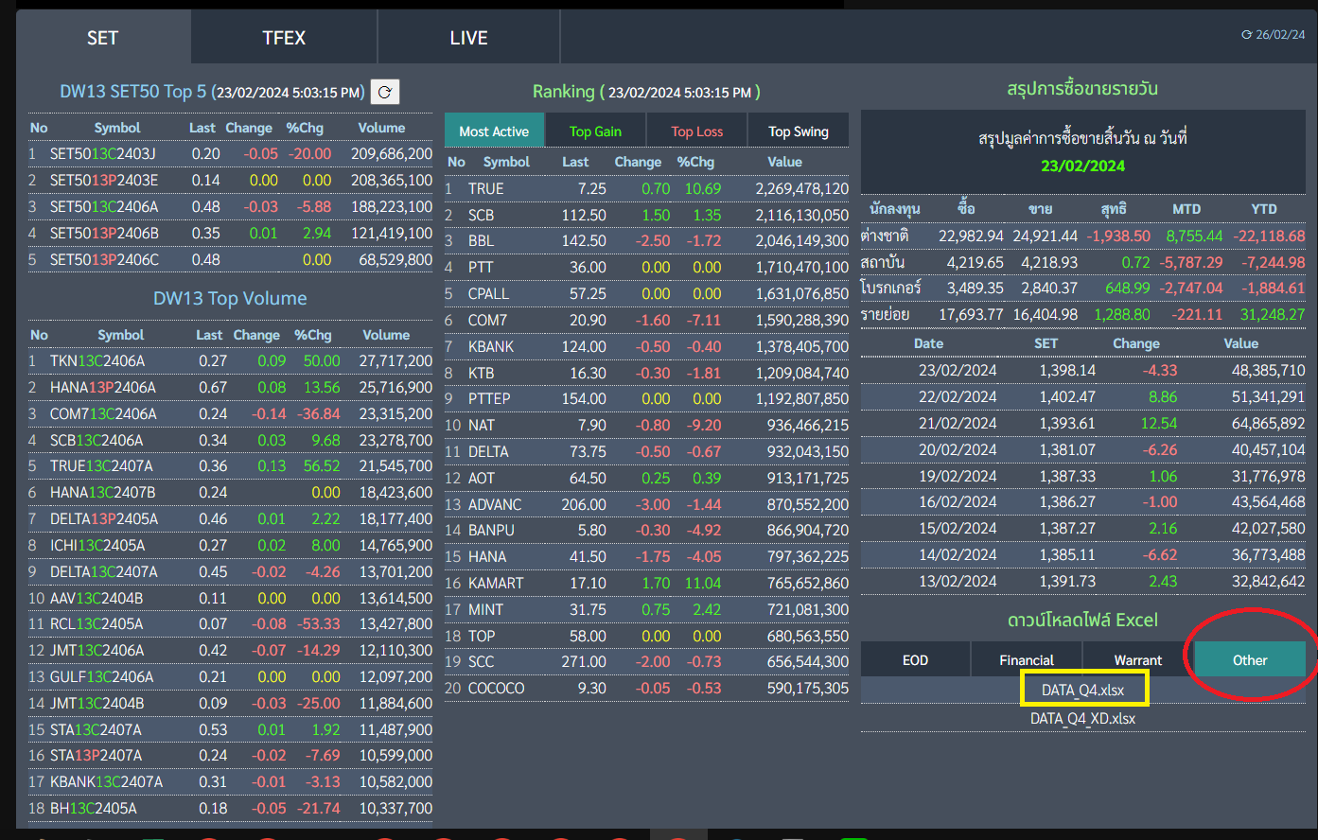Show the Top Loss ranking

tap(696, 131)
